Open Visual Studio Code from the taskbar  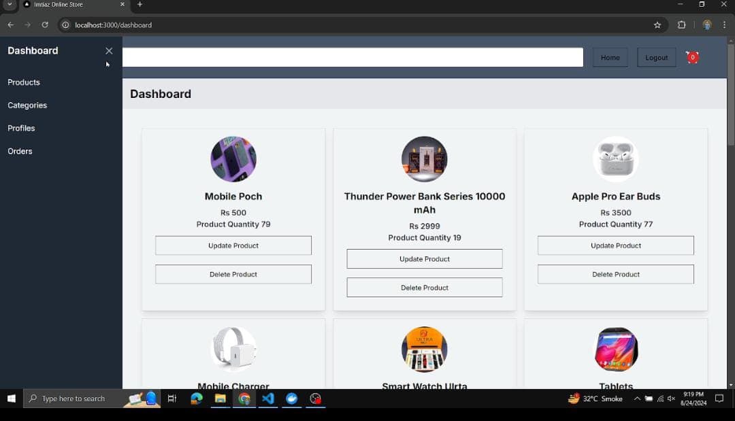tap(268, 399)
